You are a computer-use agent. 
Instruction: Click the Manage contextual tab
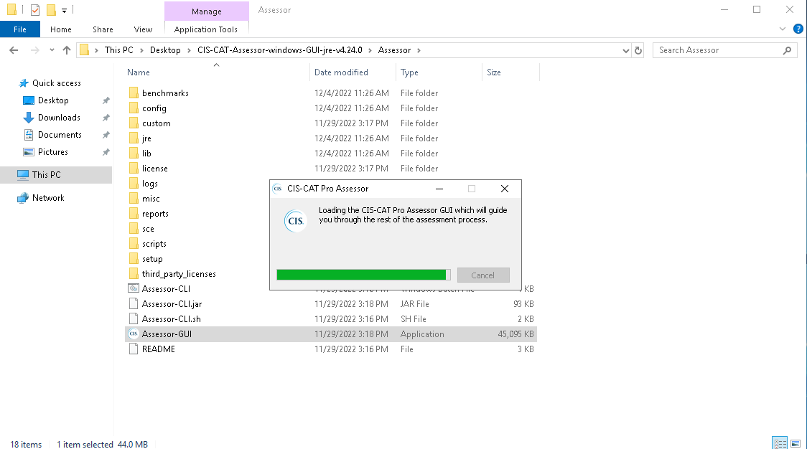coord(206,11)
